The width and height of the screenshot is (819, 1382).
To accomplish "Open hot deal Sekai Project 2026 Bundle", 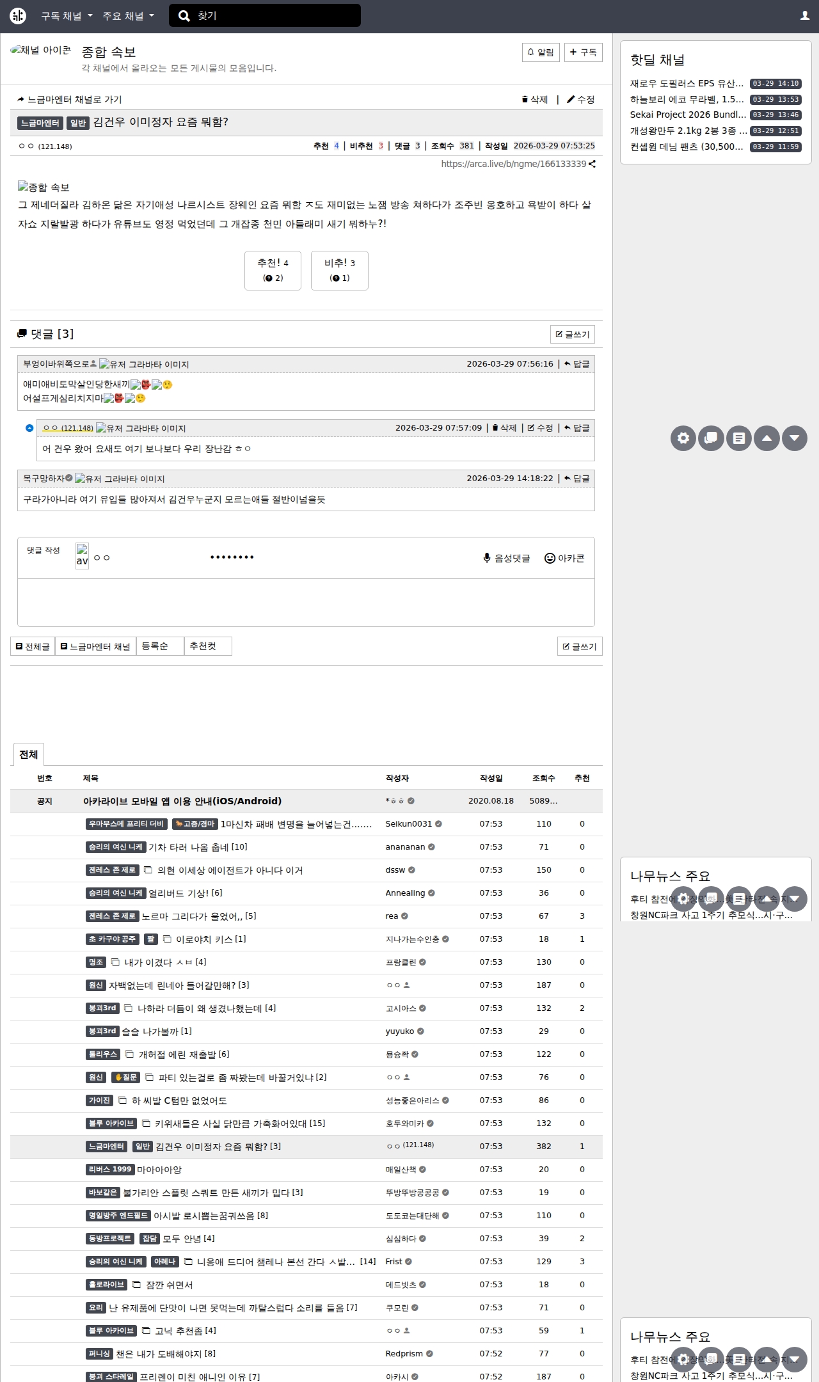I will pyautogui.click(x=688, y=115).
